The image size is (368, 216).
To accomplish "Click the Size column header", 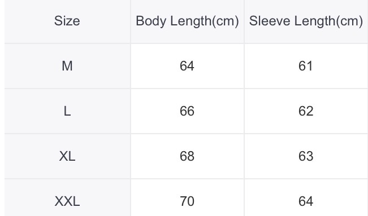I will point(67,21).
